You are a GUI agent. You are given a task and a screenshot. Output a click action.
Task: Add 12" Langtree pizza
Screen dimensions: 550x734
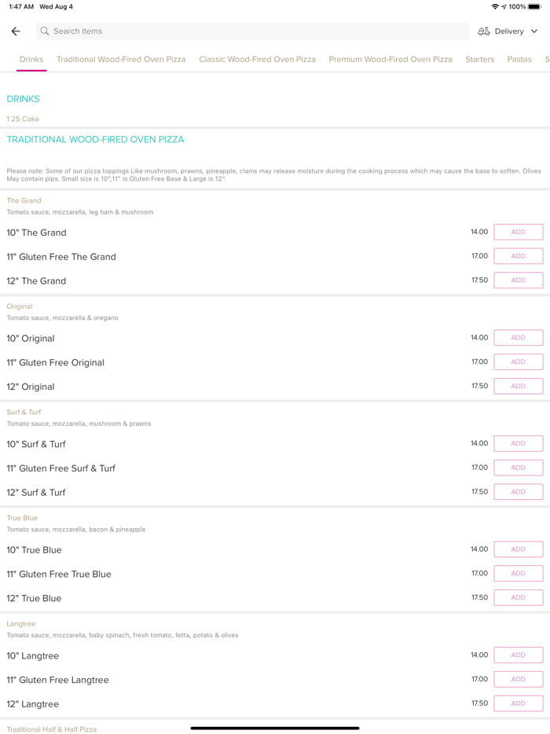point(518,703)
